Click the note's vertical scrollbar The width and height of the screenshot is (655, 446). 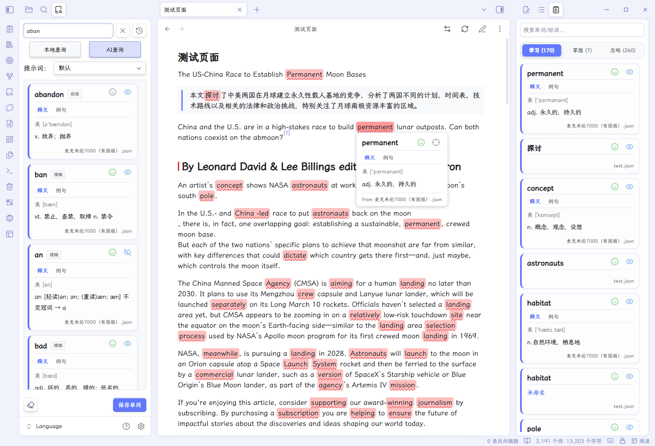[507, 71]
